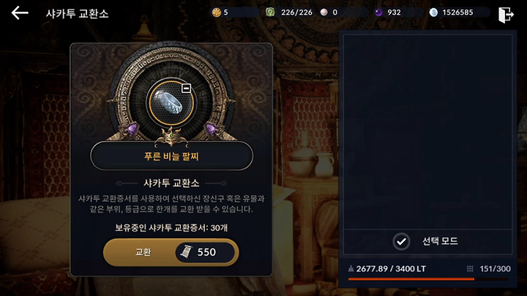Click the empty inventory panel area
The height and width of the screenshot is (296, 527).
tap(427, 132)
